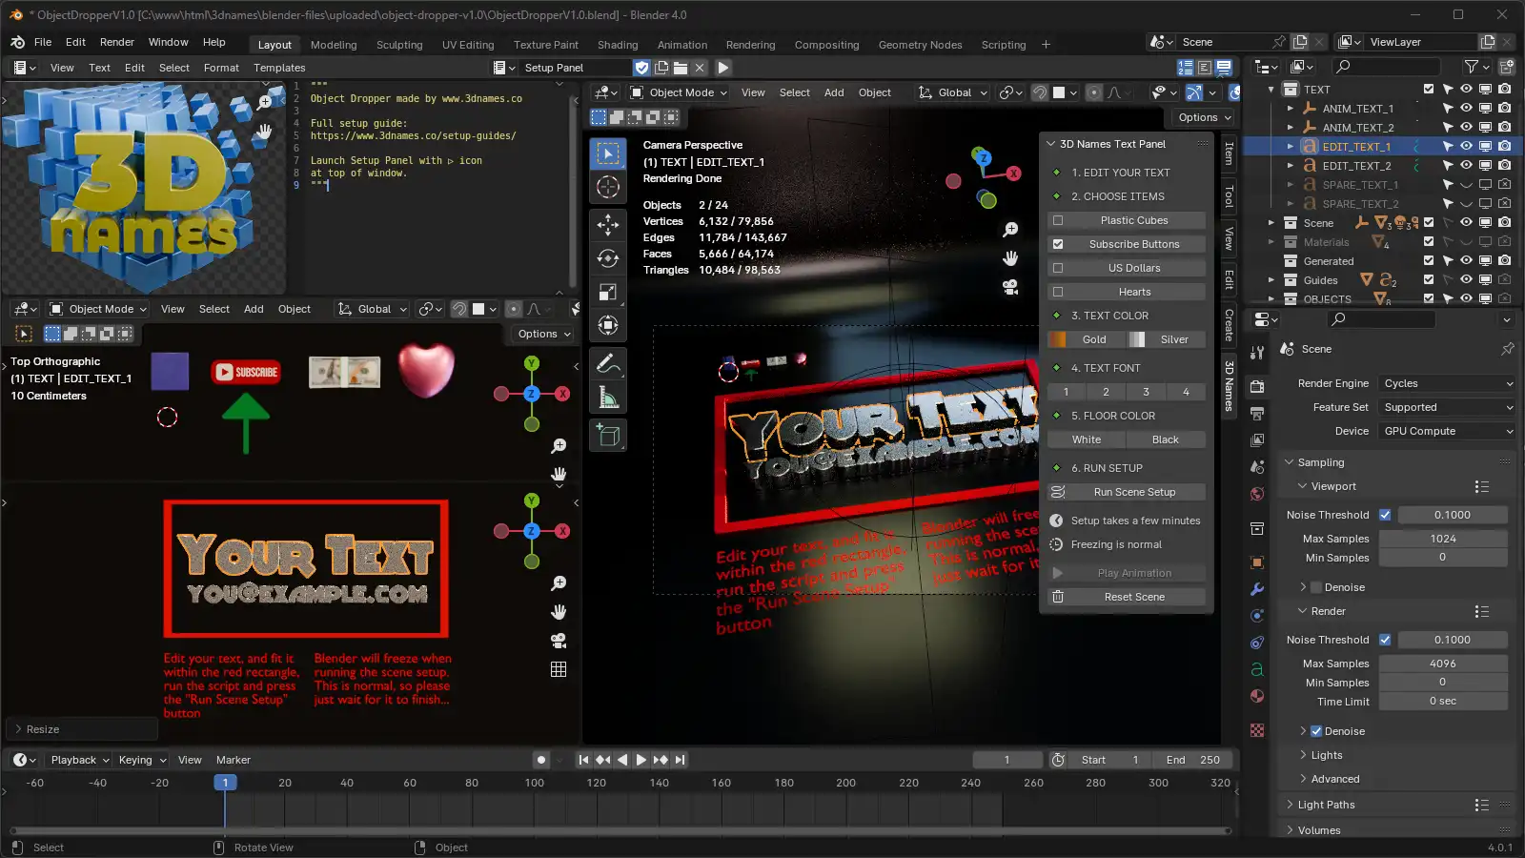Uncheck the Subscribe Buttons option
1525x858 pixels.
[1058, 244]
